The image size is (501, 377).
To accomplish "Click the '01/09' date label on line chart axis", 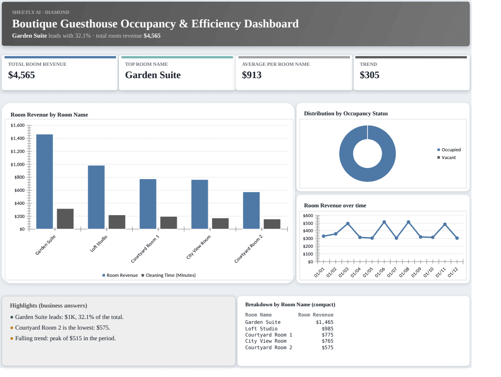I will [417, 272].
